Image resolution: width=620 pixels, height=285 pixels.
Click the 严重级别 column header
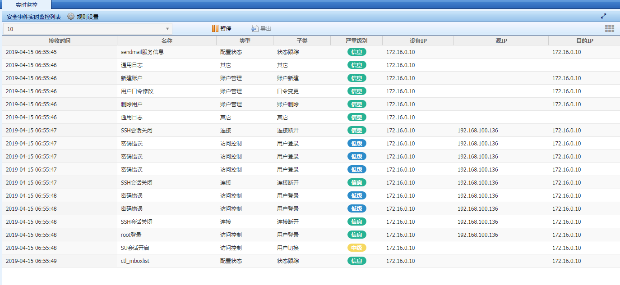356,41
